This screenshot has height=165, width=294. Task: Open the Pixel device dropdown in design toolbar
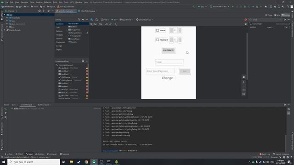[105, 20]
